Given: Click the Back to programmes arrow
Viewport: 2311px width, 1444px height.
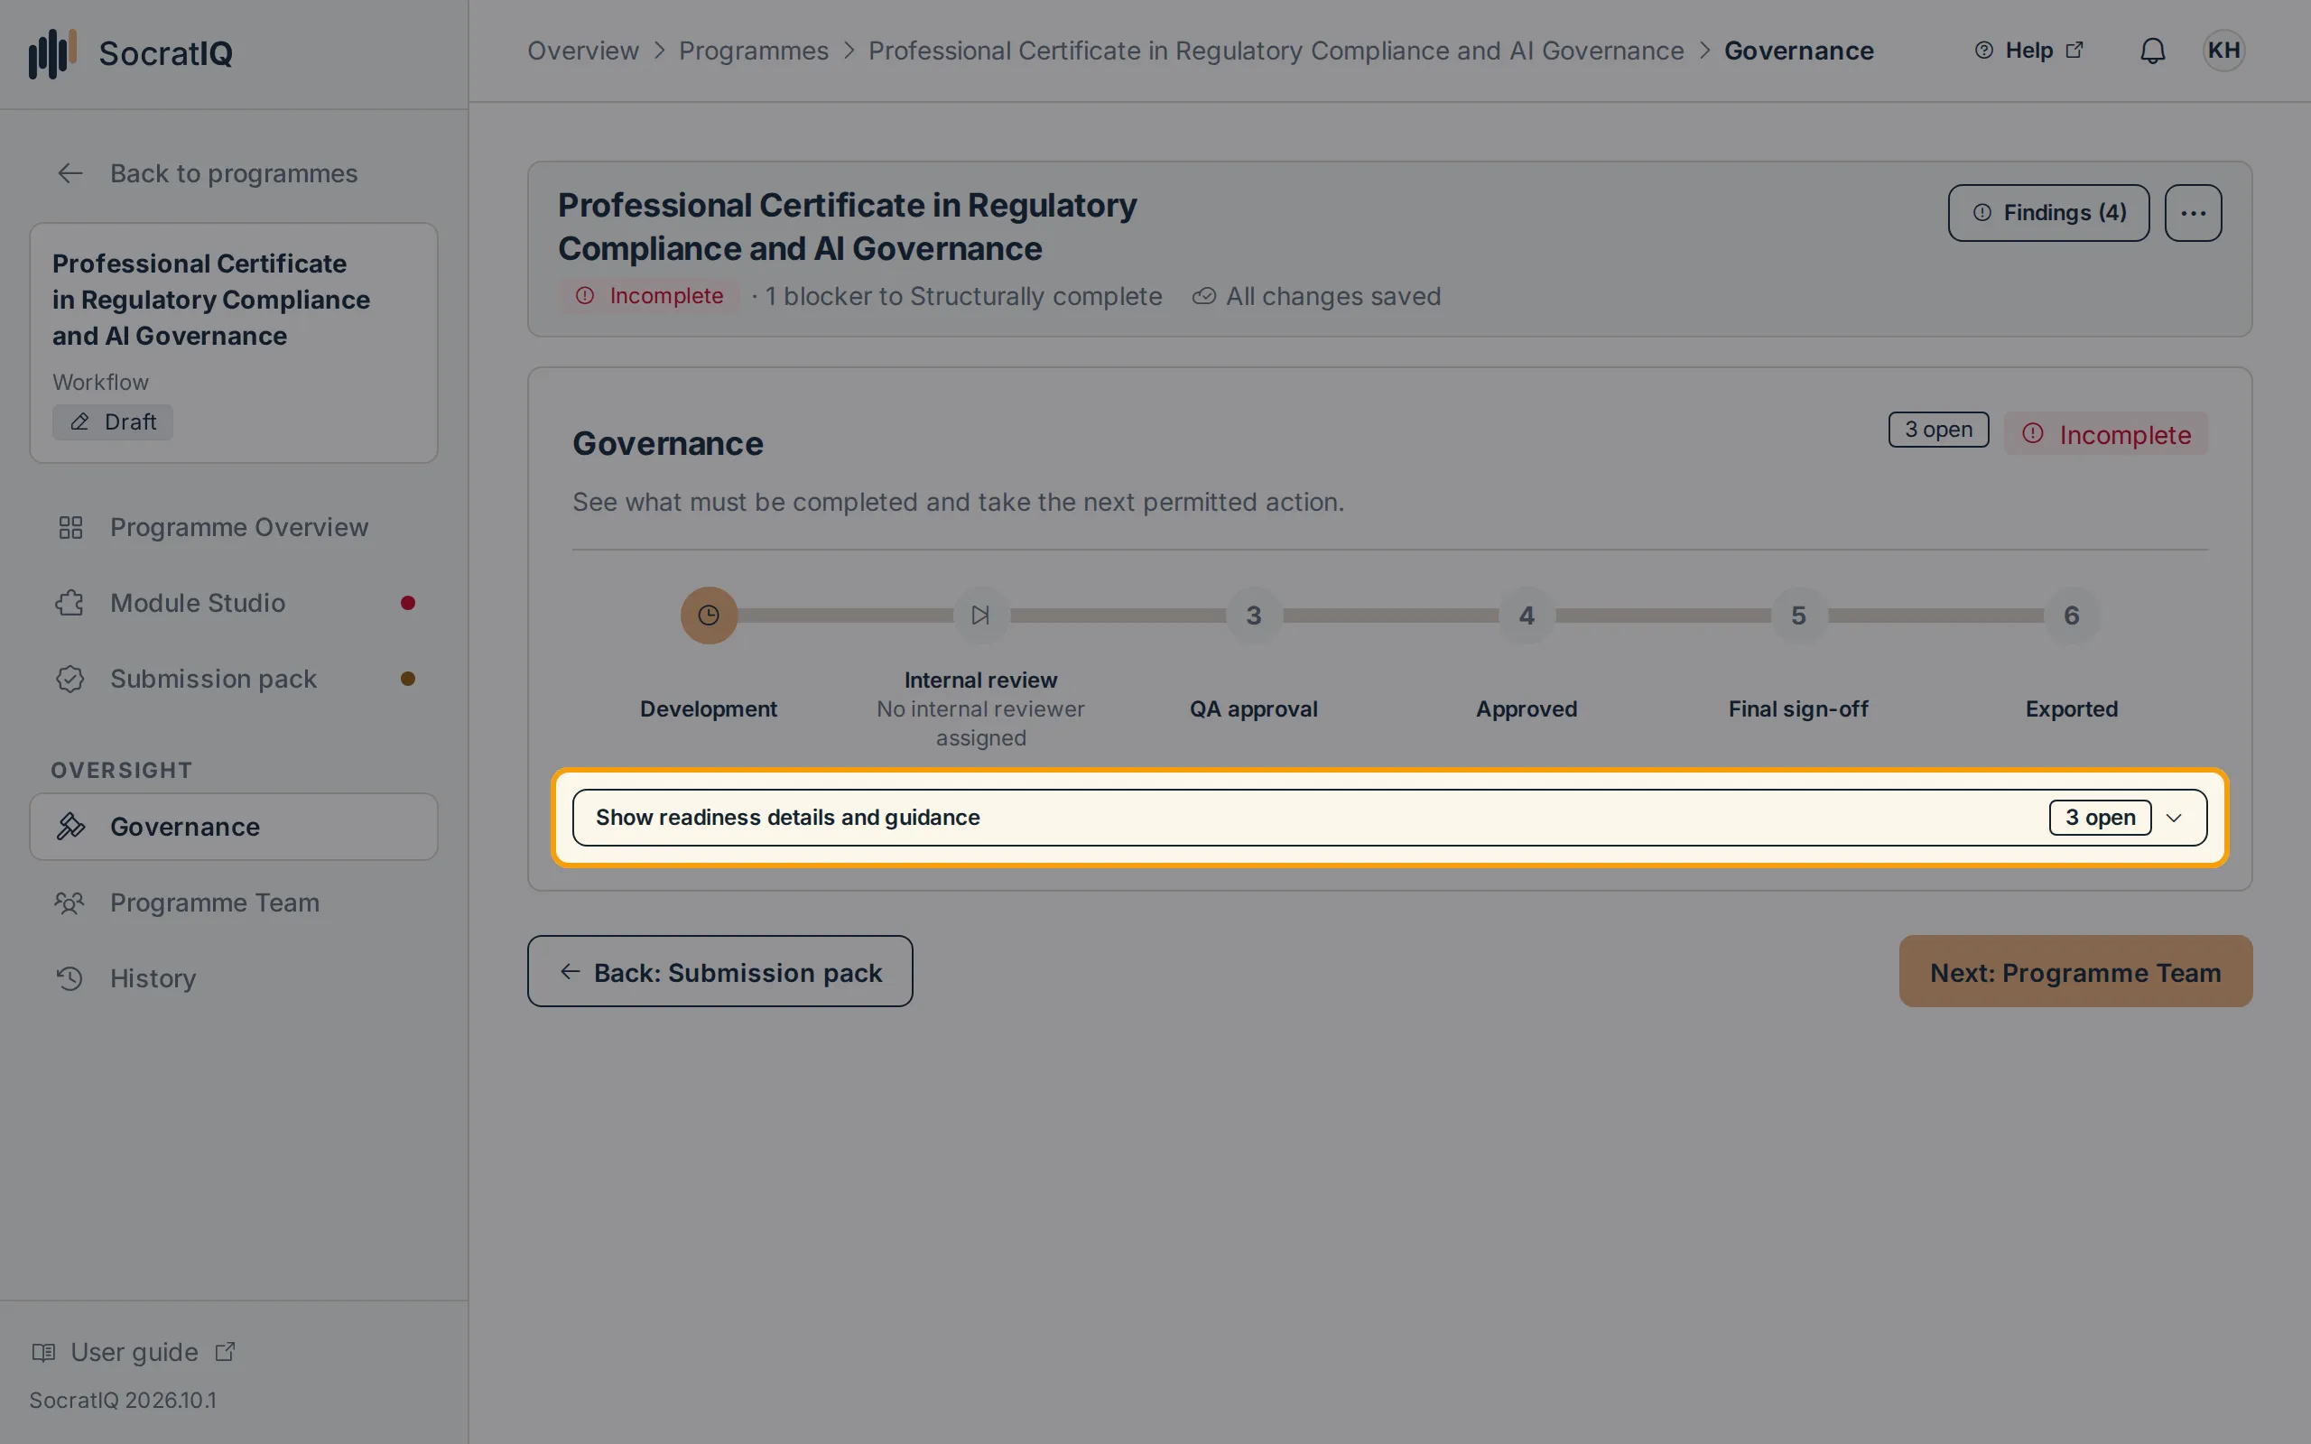Looking at the screenshot, I should 70,173.
